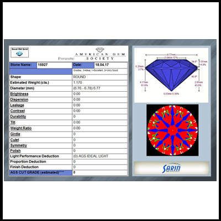The image size is (221, 221).
Task: Select the Girdle link
Action: pyautogui.click(x=15, y=134)
